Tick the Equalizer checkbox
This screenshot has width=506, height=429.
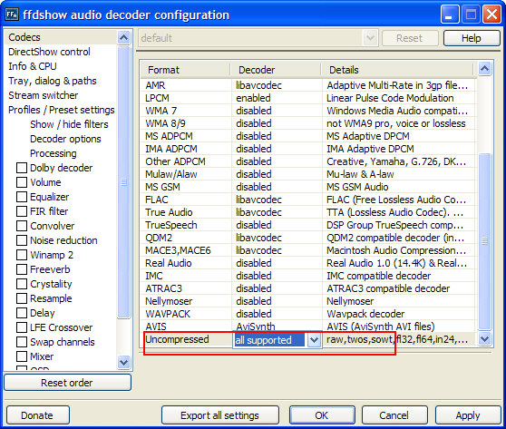tap(22, 197)
